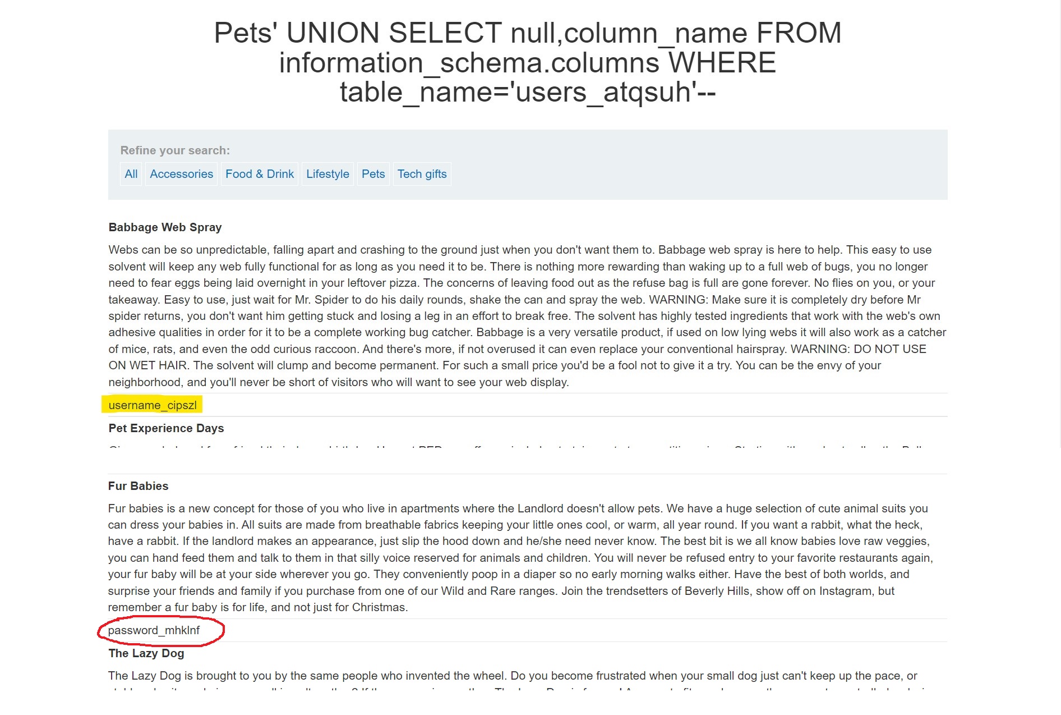Select the Accessories filter link

click(181, 174)
